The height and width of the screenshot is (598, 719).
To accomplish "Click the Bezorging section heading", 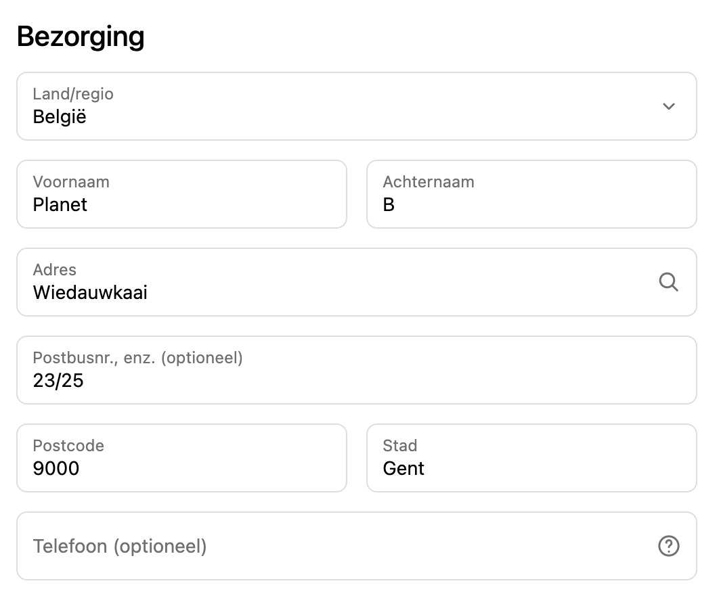I will click(x=81, y=37).
